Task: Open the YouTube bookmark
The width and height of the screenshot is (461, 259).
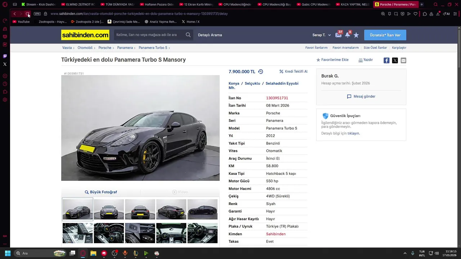Action: (x=21, y=22)
